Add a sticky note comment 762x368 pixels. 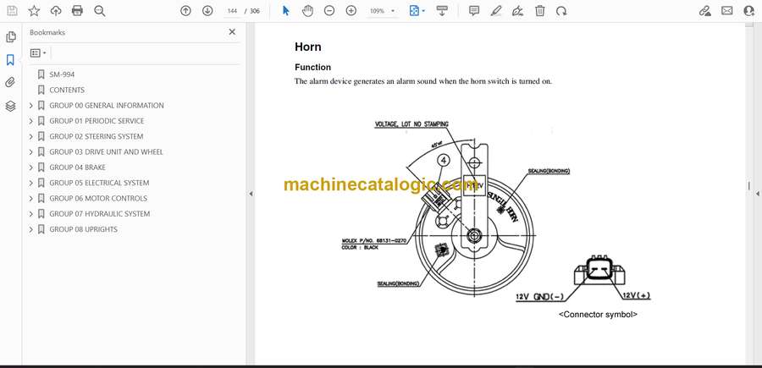[x=474, y=11]
